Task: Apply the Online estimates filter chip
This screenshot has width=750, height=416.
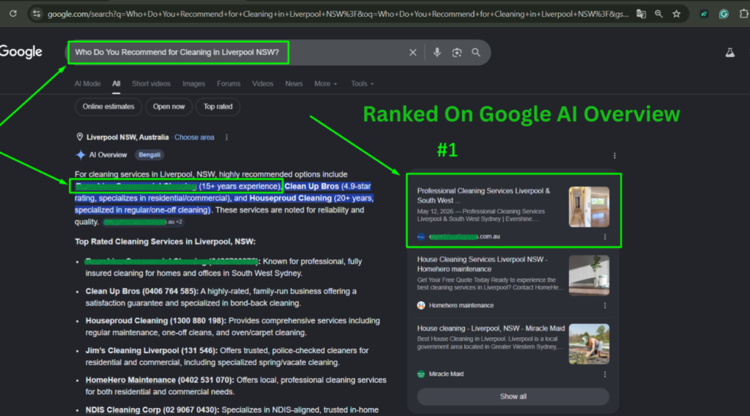Action: click(x=108, y=107)
